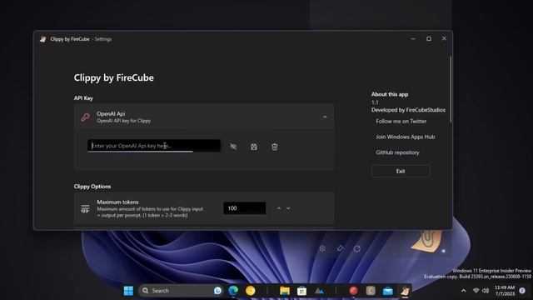
Task: Pin the Clippy widget on desktop
Action: point(340,248)
